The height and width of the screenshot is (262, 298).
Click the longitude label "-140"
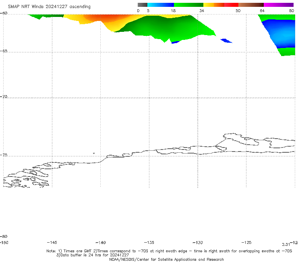click(101, 242)
